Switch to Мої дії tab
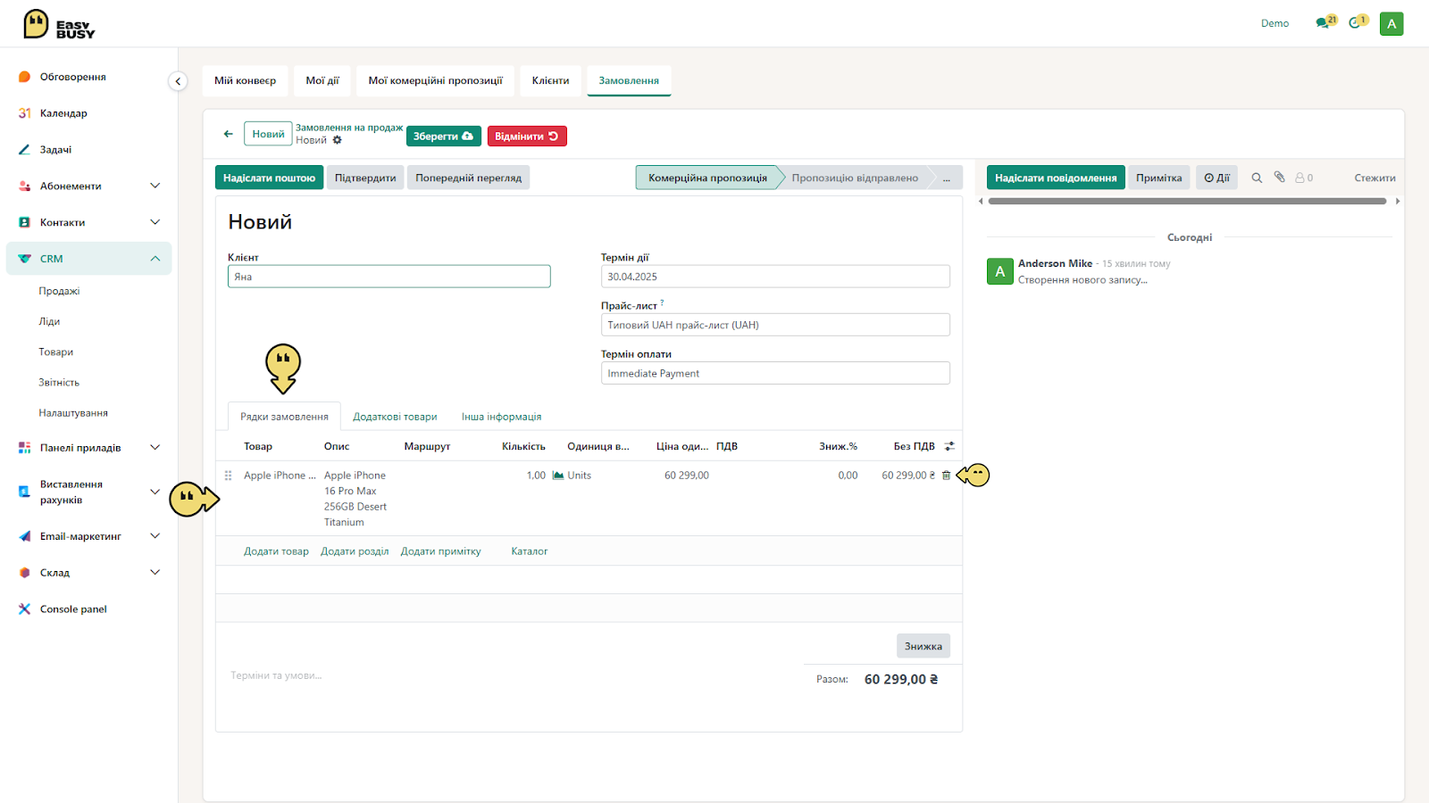Image resolution: width=1429 pixels, height=803 pixels. coord(322,80)
